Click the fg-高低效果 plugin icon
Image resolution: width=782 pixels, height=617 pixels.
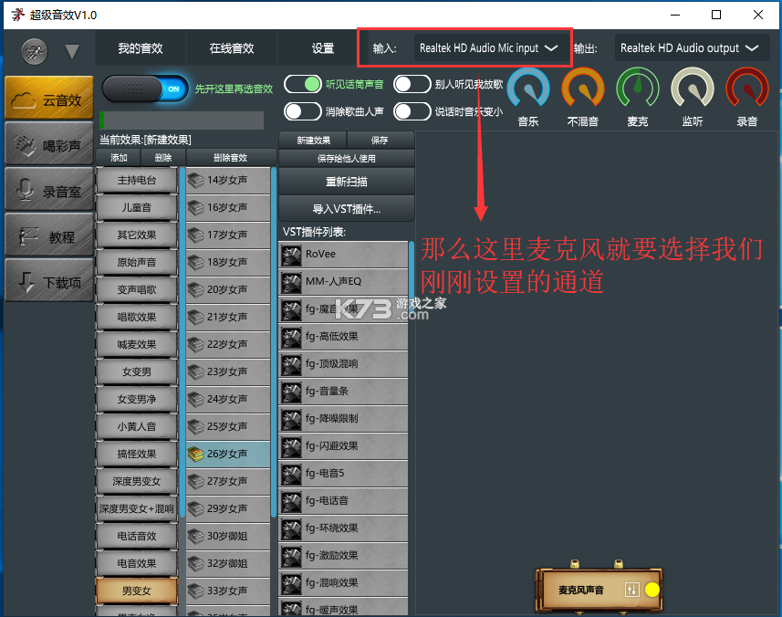click(291, 339)
